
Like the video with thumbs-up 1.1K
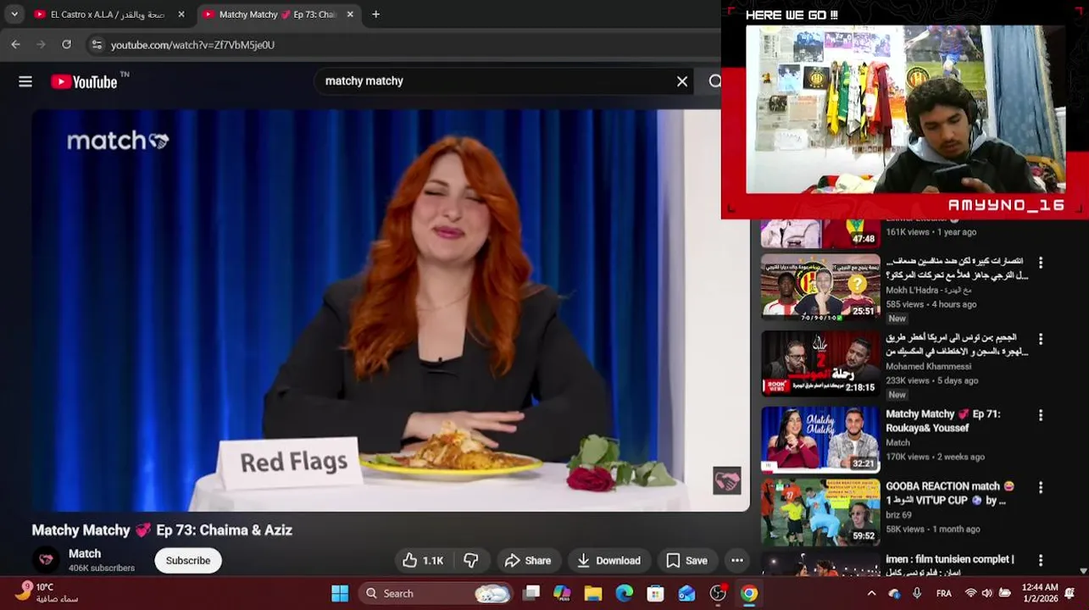423,560
